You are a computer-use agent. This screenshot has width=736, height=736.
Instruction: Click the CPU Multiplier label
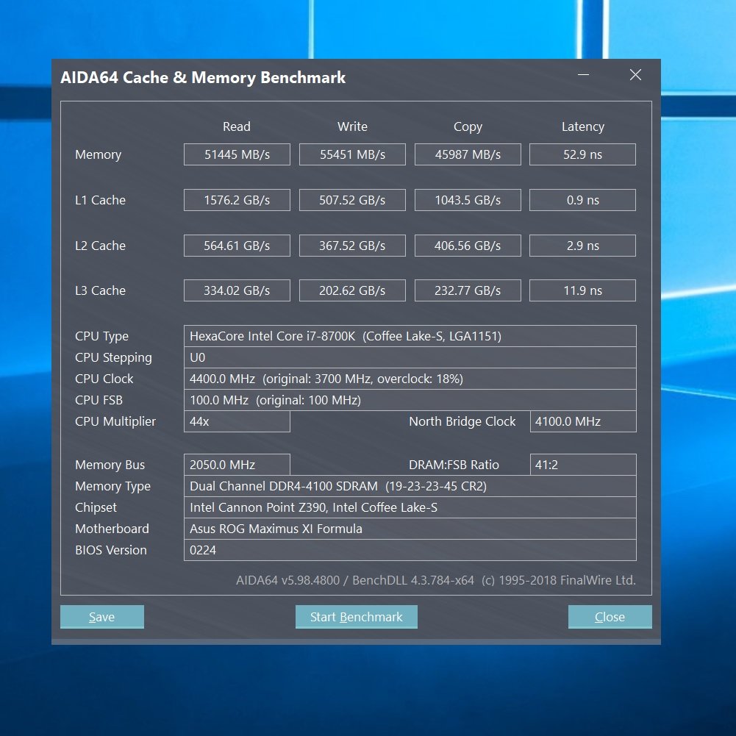pos(115,421)
